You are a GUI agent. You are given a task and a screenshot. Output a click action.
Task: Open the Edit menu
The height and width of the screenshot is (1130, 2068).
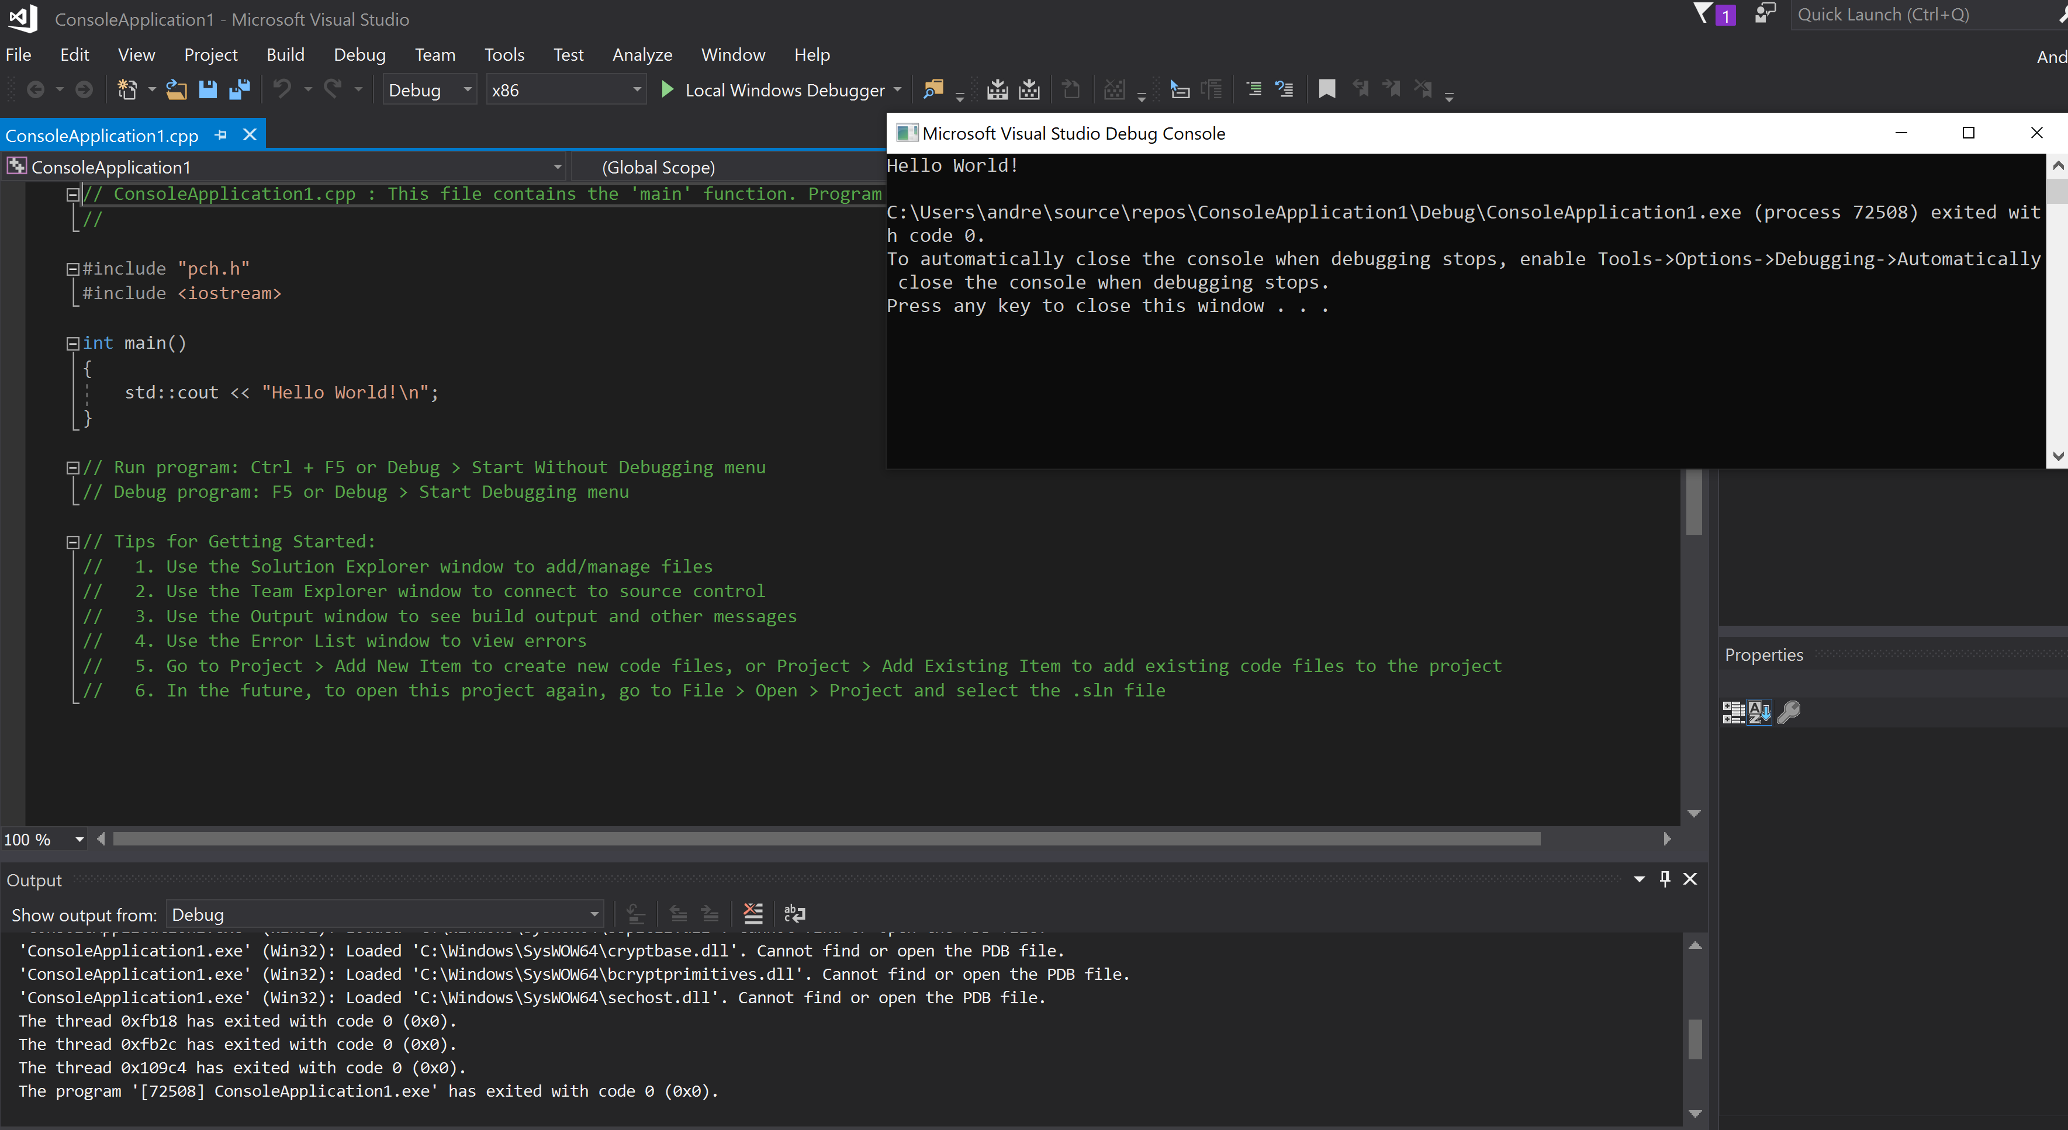(74, 54)
